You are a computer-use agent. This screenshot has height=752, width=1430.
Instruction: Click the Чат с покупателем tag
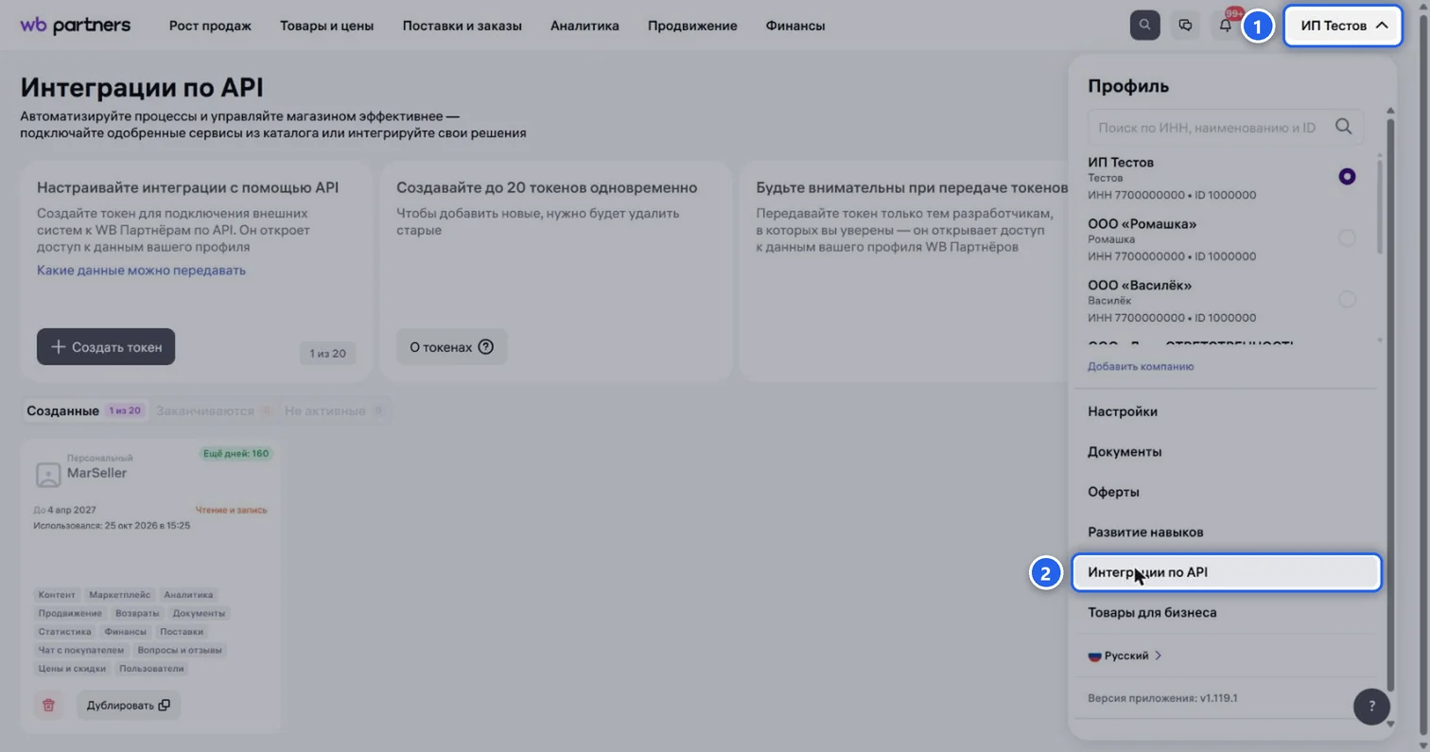coord(81,650)
